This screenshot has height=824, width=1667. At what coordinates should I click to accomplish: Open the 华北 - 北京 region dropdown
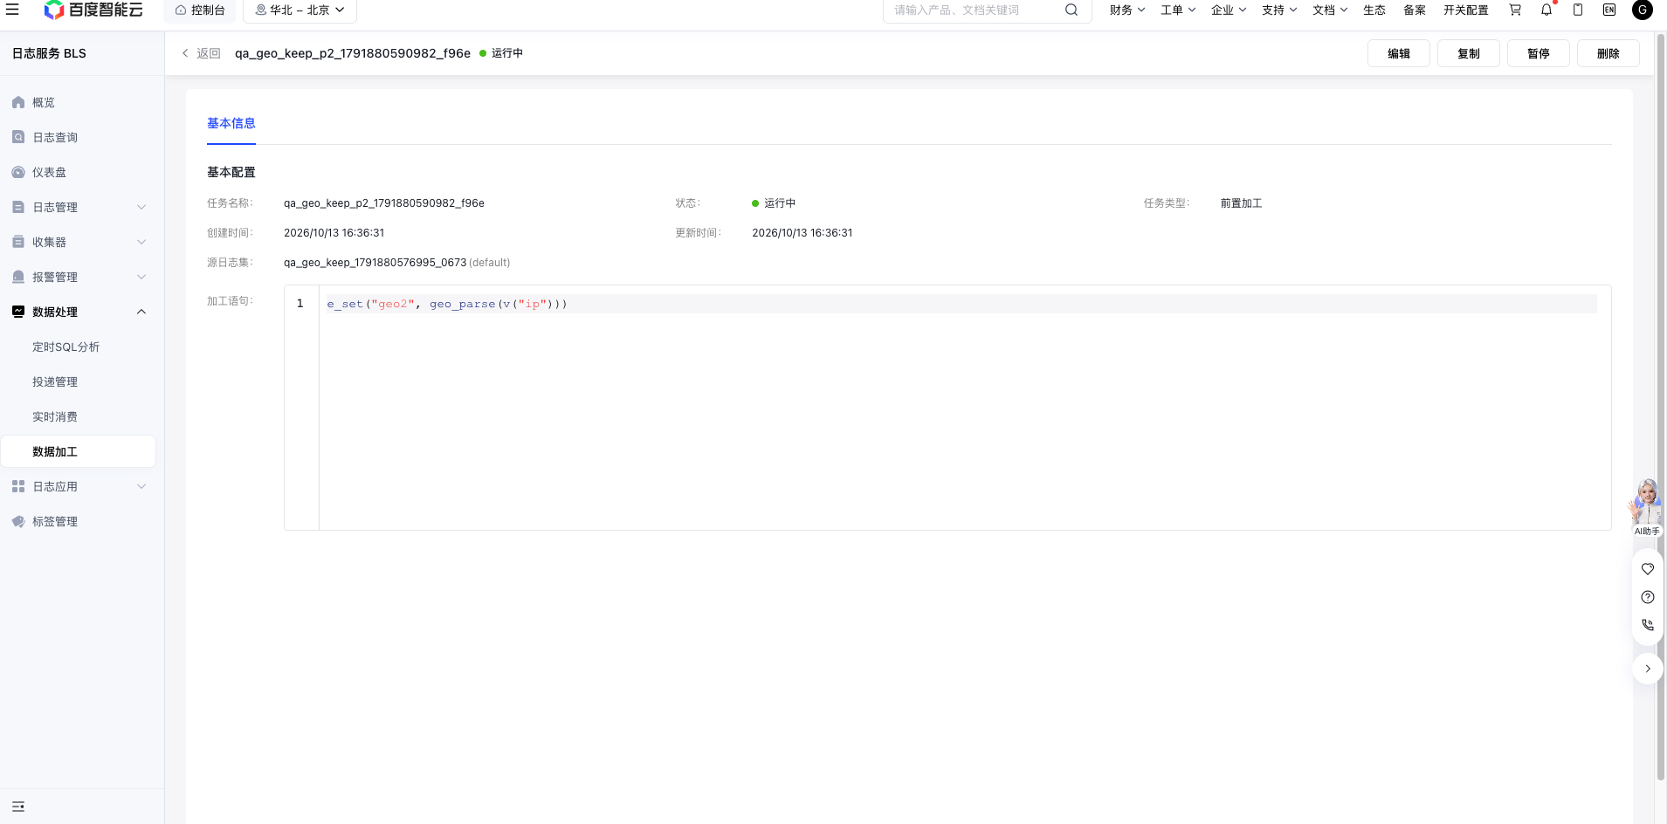[x=300, y=10]
